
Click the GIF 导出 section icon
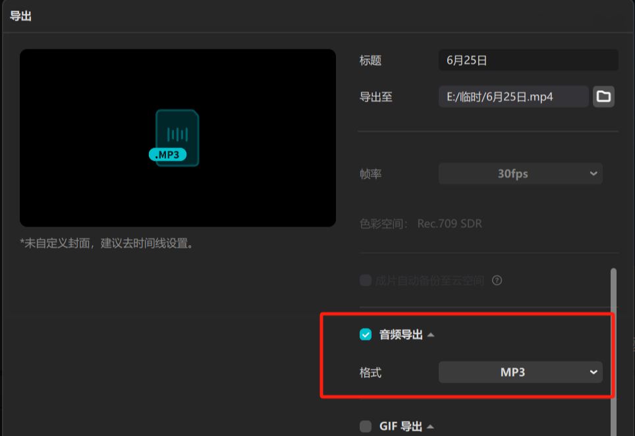(364, 425)
